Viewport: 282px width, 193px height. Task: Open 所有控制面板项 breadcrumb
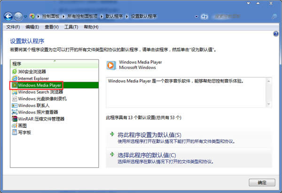pyautogui.click(x=82, y=16)
